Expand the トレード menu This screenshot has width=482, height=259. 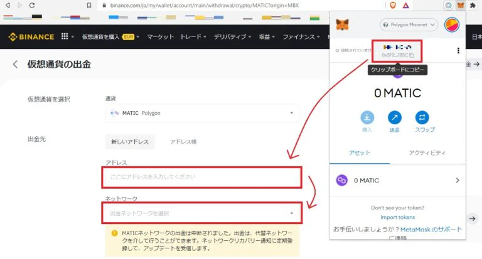point(193,37)
